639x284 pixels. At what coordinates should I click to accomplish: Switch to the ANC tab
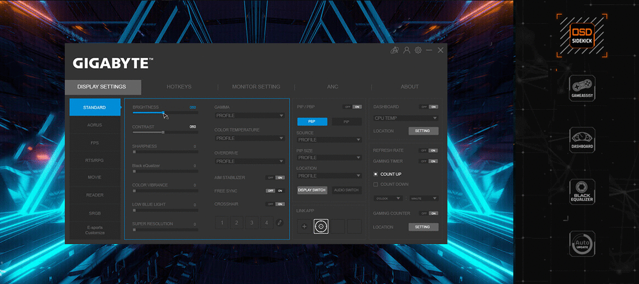point(333,87)
